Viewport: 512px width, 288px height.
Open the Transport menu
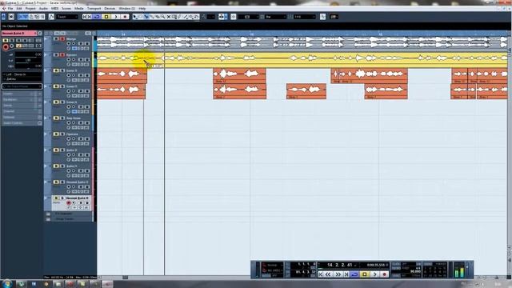[x=94, y=9]
